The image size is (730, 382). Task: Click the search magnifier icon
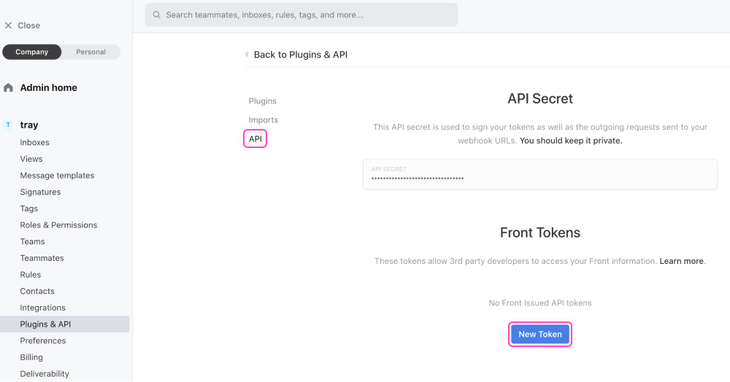(156, 15)
